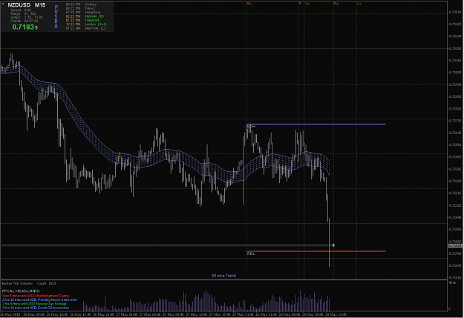Click the yellow 'F' session marker

[300, 4]
